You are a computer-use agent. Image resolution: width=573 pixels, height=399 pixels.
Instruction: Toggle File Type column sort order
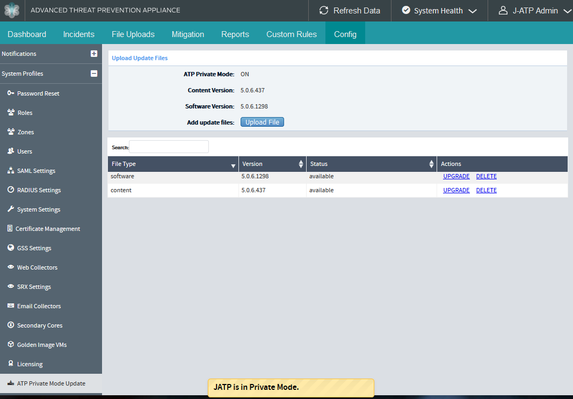click(233, 165)
